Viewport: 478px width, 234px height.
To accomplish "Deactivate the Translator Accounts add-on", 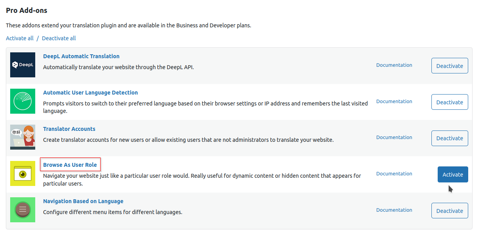I will coord(449,138).
